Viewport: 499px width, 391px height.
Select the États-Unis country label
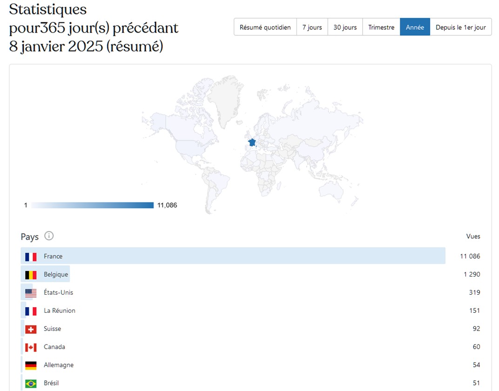[58, 292]
